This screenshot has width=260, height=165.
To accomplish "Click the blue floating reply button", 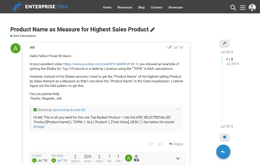I will (x=223, y=152).
